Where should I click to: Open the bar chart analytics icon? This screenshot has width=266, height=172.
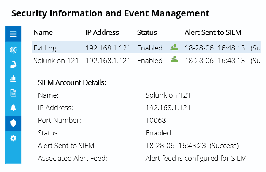point(13,79)
